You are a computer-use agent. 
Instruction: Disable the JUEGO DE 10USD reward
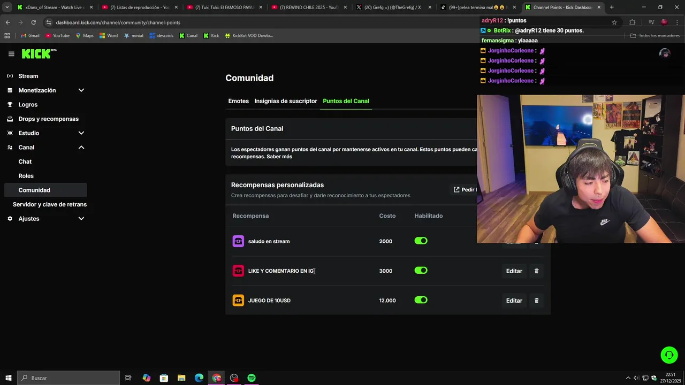(421, 300)
